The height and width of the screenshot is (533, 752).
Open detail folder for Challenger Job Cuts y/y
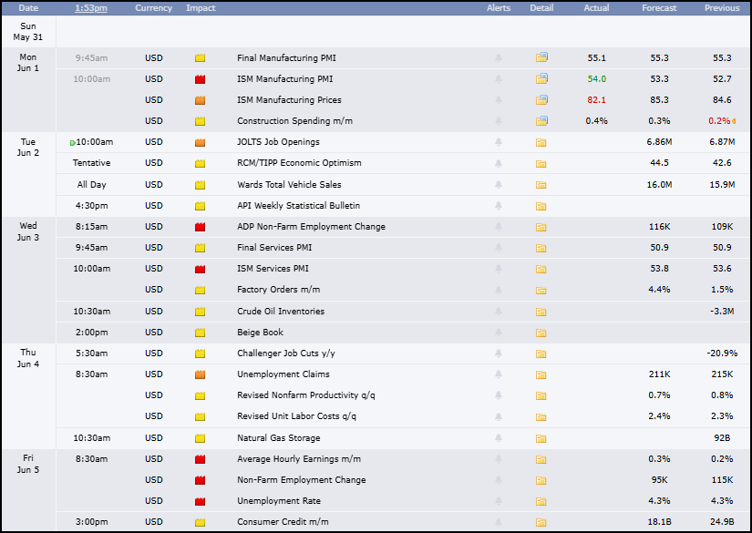[x=541, y=354]
